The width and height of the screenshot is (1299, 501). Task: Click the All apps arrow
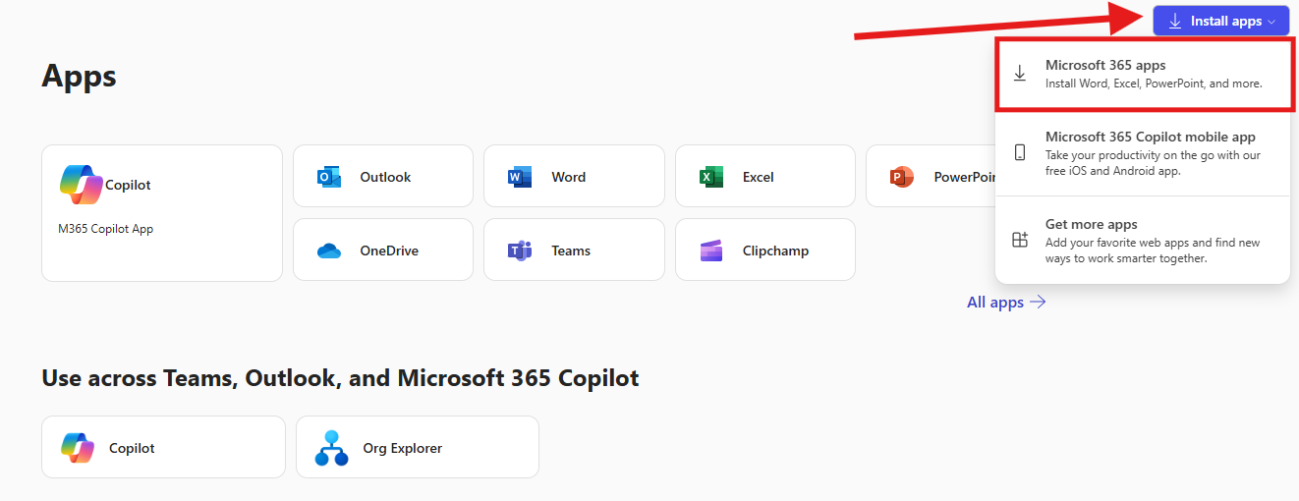click(1038, 303)
